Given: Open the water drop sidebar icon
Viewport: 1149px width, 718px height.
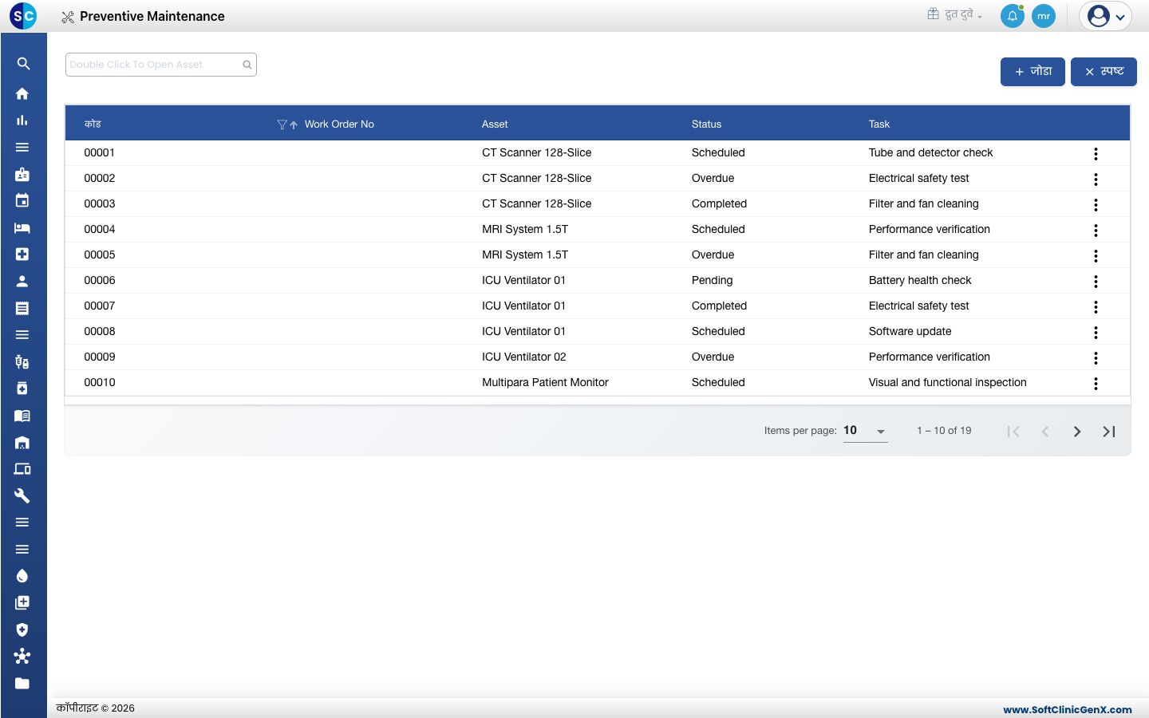Looking at the screenshot, I should pos(22,576).
